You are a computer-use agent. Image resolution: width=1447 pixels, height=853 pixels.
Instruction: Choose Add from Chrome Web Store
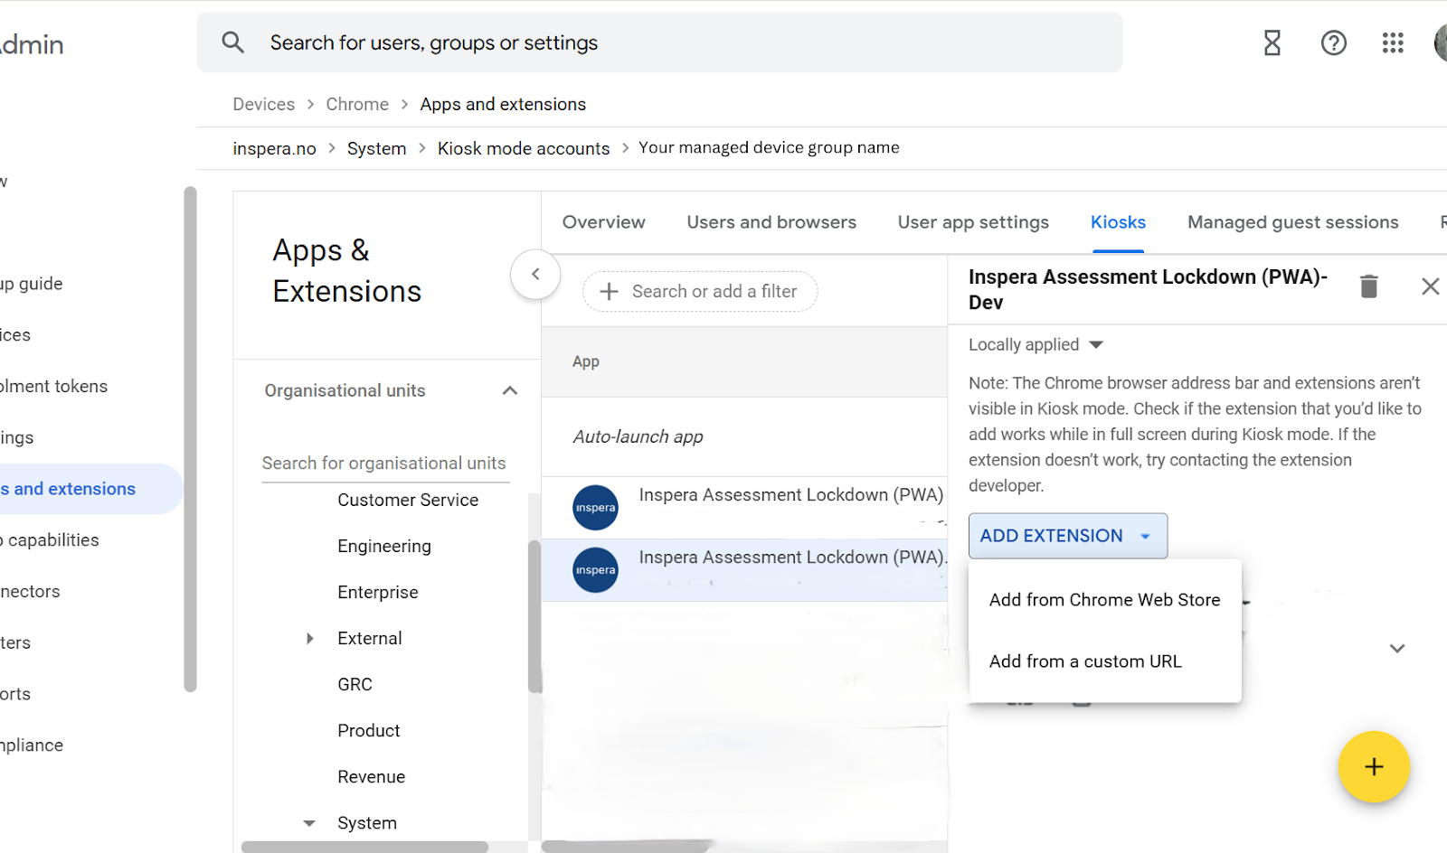click(1105, 600)
